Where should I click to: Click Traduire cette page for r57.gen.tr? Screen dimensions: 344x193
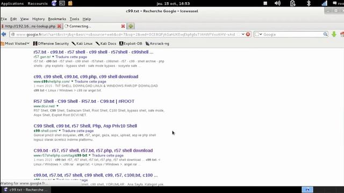pos(71,57)
